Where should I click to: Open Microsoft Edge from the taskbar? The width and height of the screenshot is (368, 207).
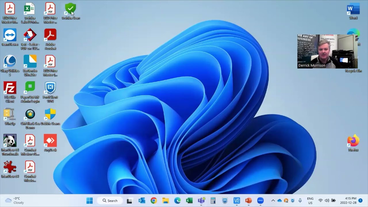177,200
